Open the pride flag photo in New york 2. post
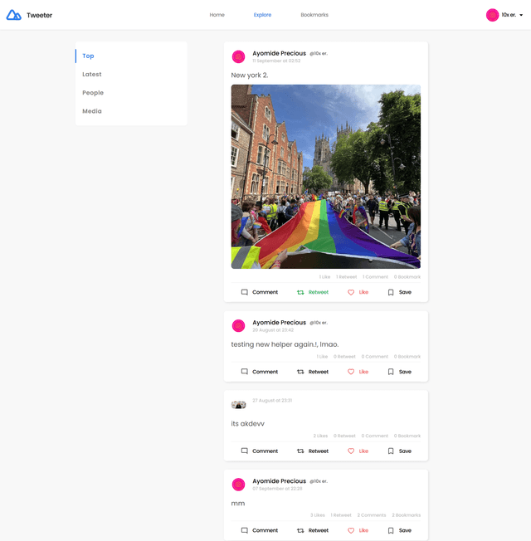531x541 pixels. [326, 177]
